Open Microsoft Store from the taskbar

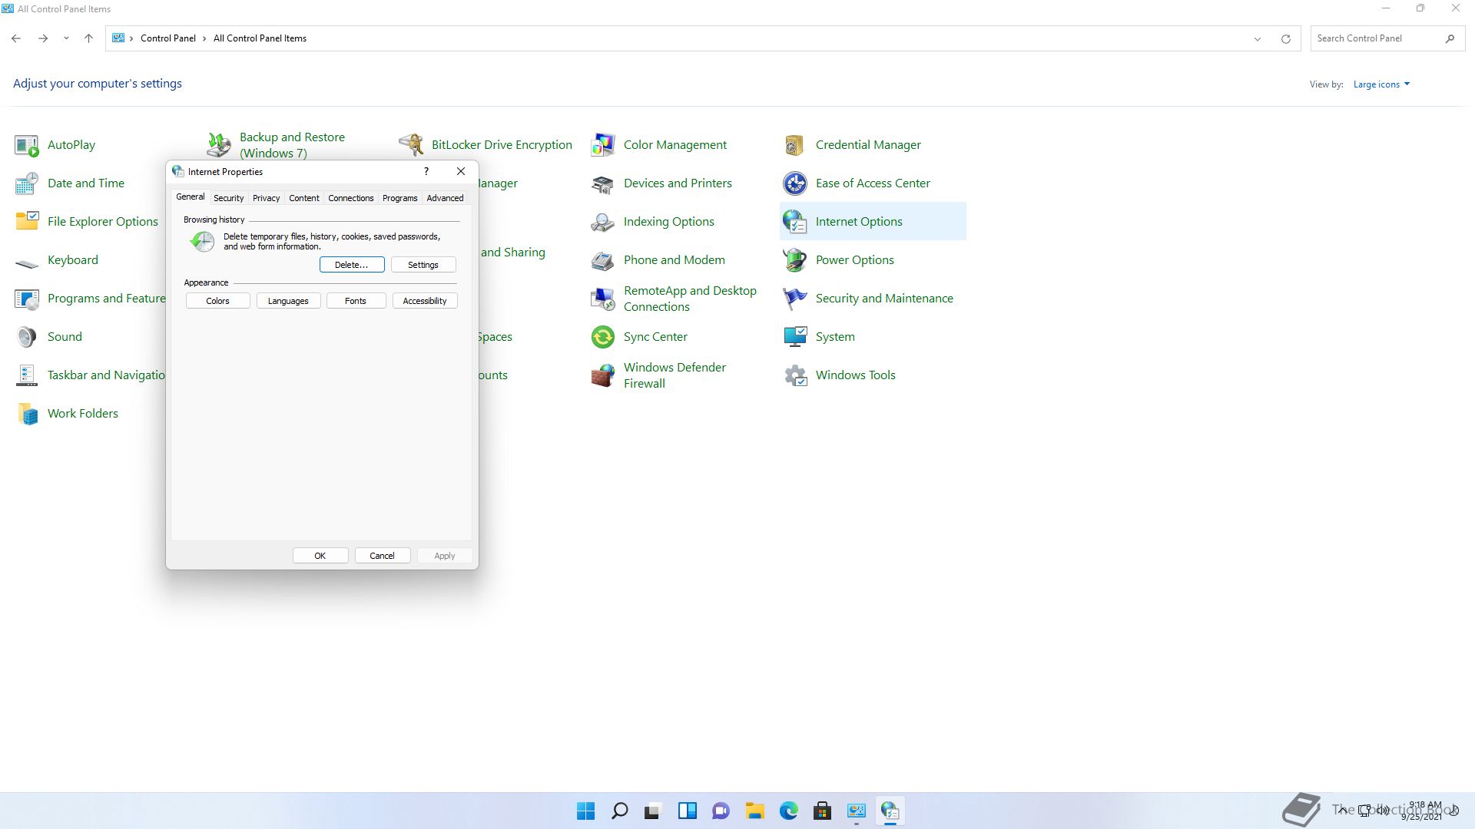pos(822,811)
